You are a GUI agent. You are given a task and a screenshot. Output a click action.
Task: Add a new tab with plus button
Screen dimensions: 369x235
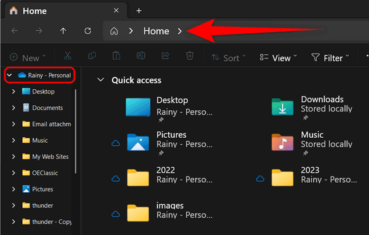click(x=139, y=10)
